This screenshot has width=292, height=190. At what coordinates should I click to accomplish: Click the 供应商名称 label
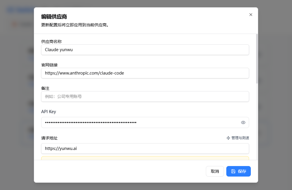[x=51, y=42]
